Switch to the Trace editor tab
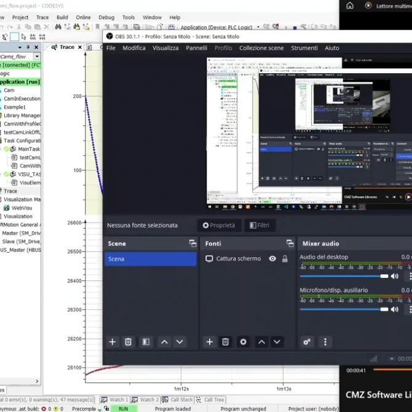The image size is (412, 412). 66,47
